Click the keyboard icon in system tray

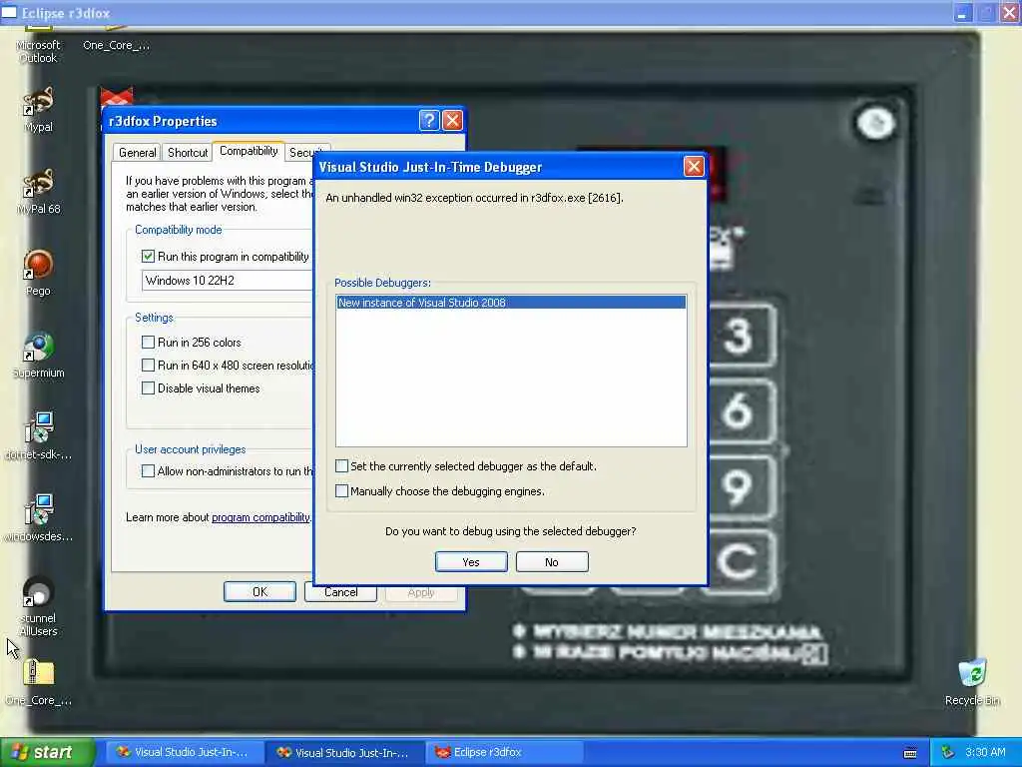pyautogui.click(x=910, y=753)
